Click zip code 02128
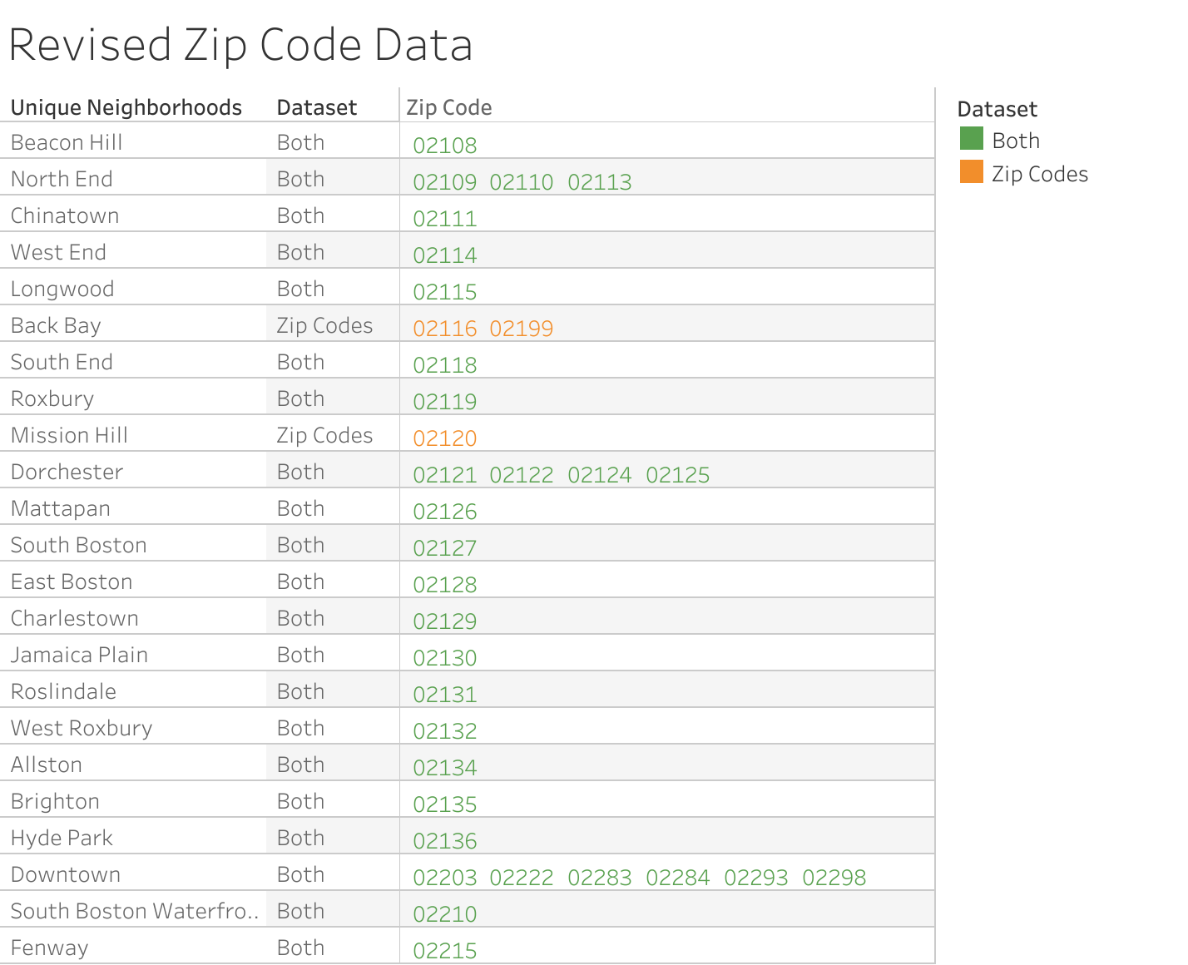Image resolution: width=1188 pixels, height=965 pixels. tap(445, 585)
